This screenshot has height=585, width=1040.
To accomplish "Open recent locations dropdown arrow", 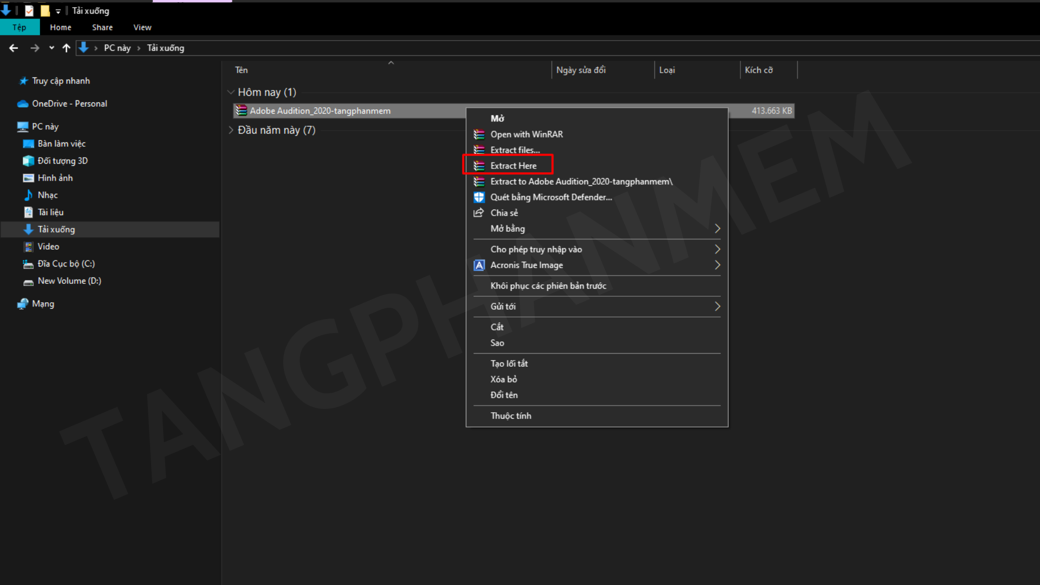I will click(51, 48).
